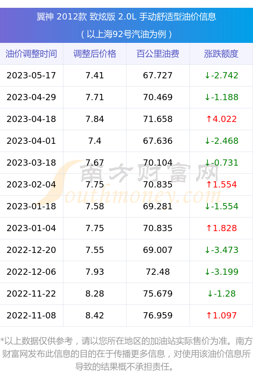Click the green down arrow -1.28 value

[221, 293]
